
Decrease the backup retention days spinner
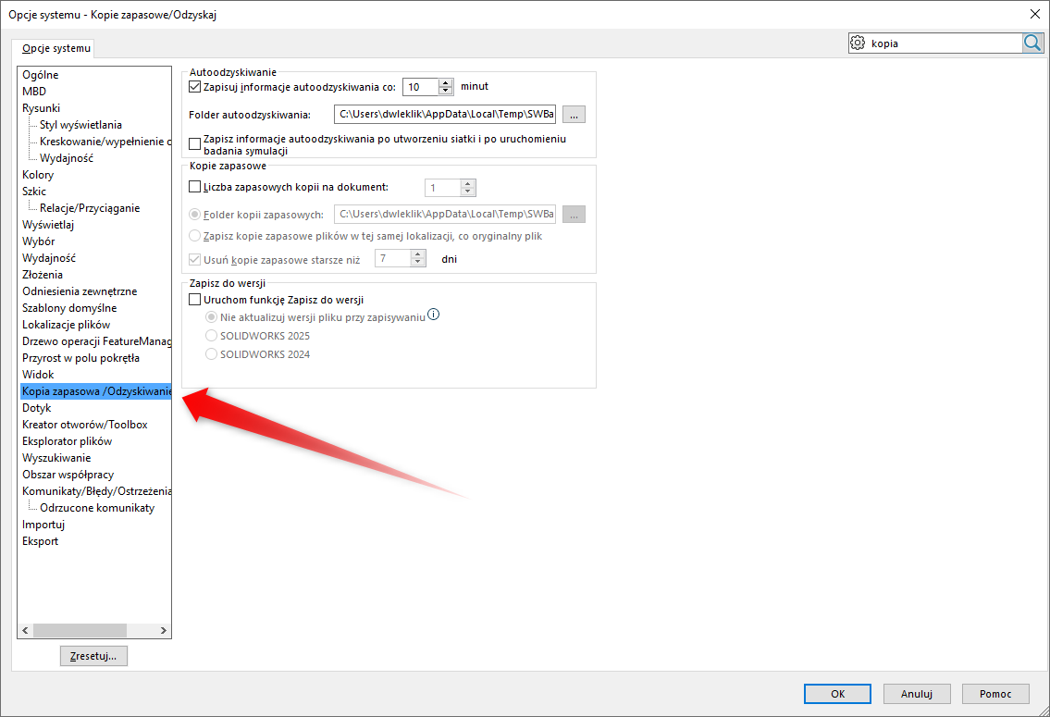(x=418, y=263)
